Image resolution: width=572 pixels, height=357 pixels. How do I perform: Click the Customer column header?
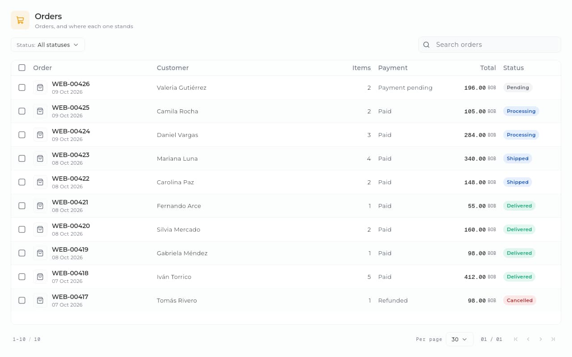pyautogui.click(x=172, y=68)
